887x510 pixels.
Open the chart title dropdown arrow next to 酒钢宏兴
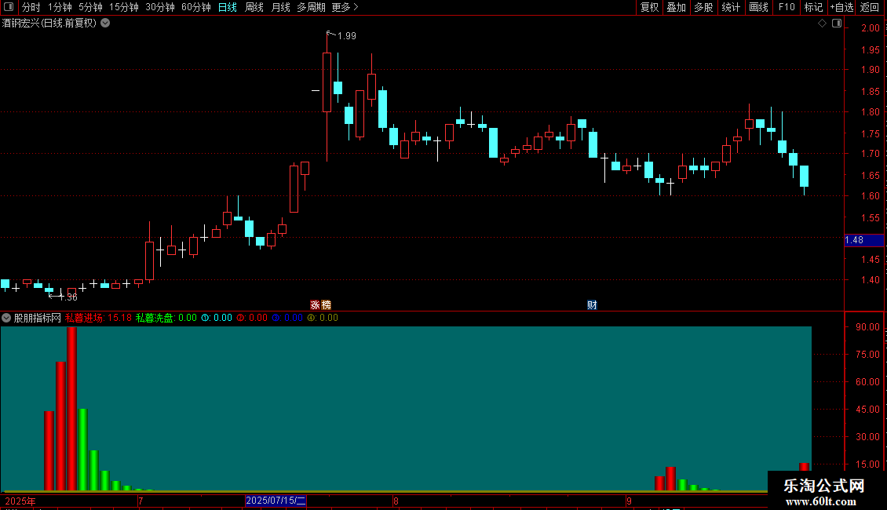click(x=105, y=24)
